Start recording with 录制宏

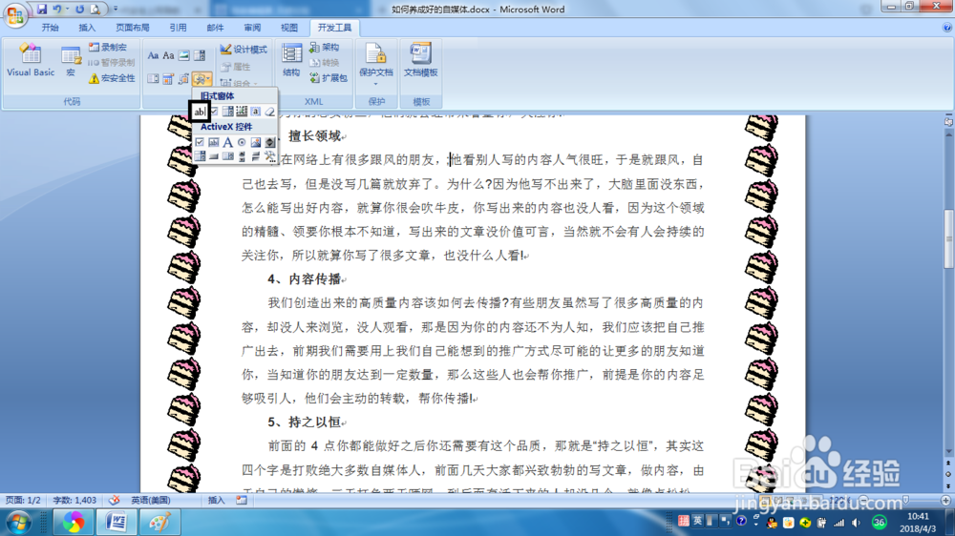(x=109, y=47)
